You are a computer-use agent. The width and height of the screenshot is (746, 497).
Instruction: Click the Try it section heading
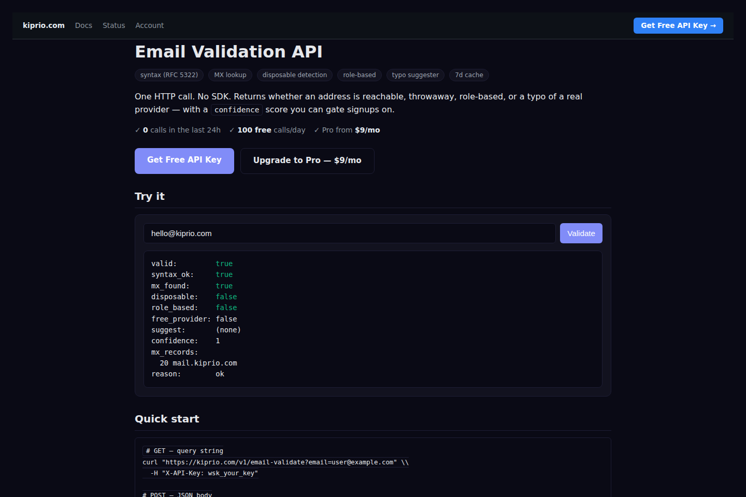point(150,196)
